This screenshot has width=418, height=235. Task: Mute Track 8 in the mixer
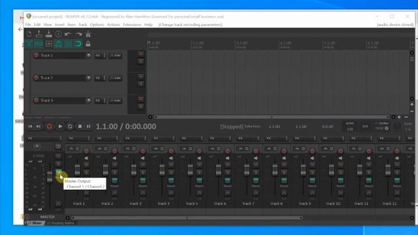click(284, 164)
